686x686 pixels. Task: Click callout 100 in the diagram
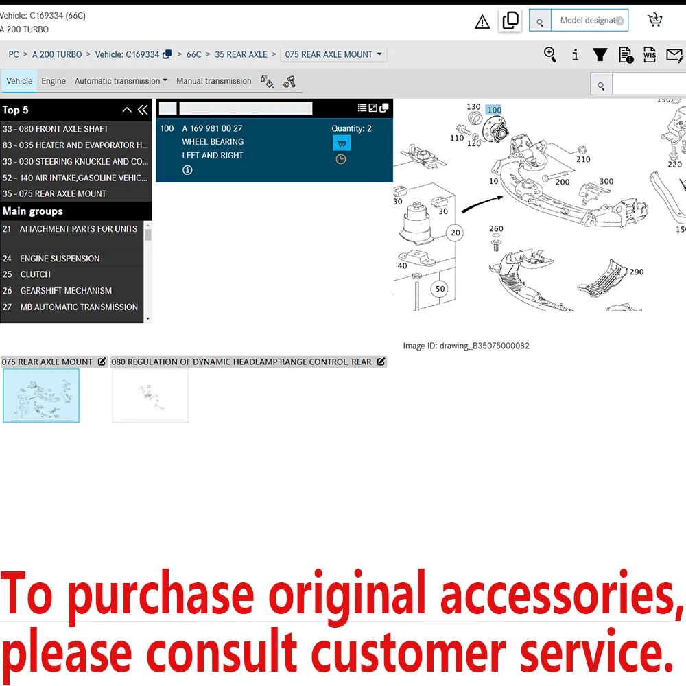click(x=495, y=110)
